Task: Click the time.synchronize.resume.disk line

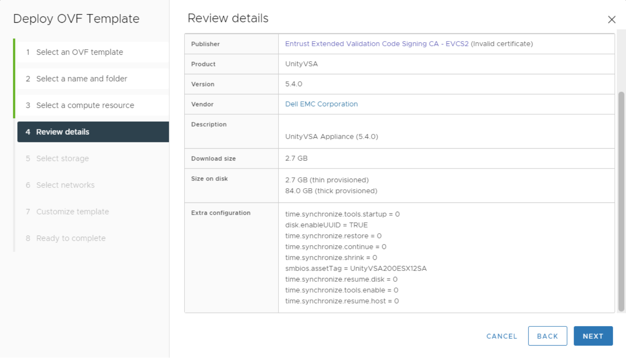Action: click(341, 279)
